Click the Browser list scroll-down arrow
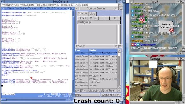The image size is (185, 104). tap(119, 87)
